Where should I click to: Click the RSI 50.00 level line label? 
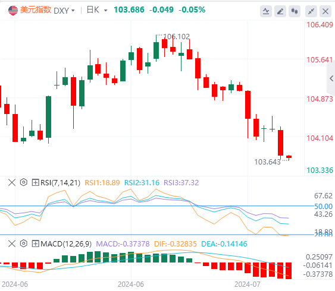[324, 206]
